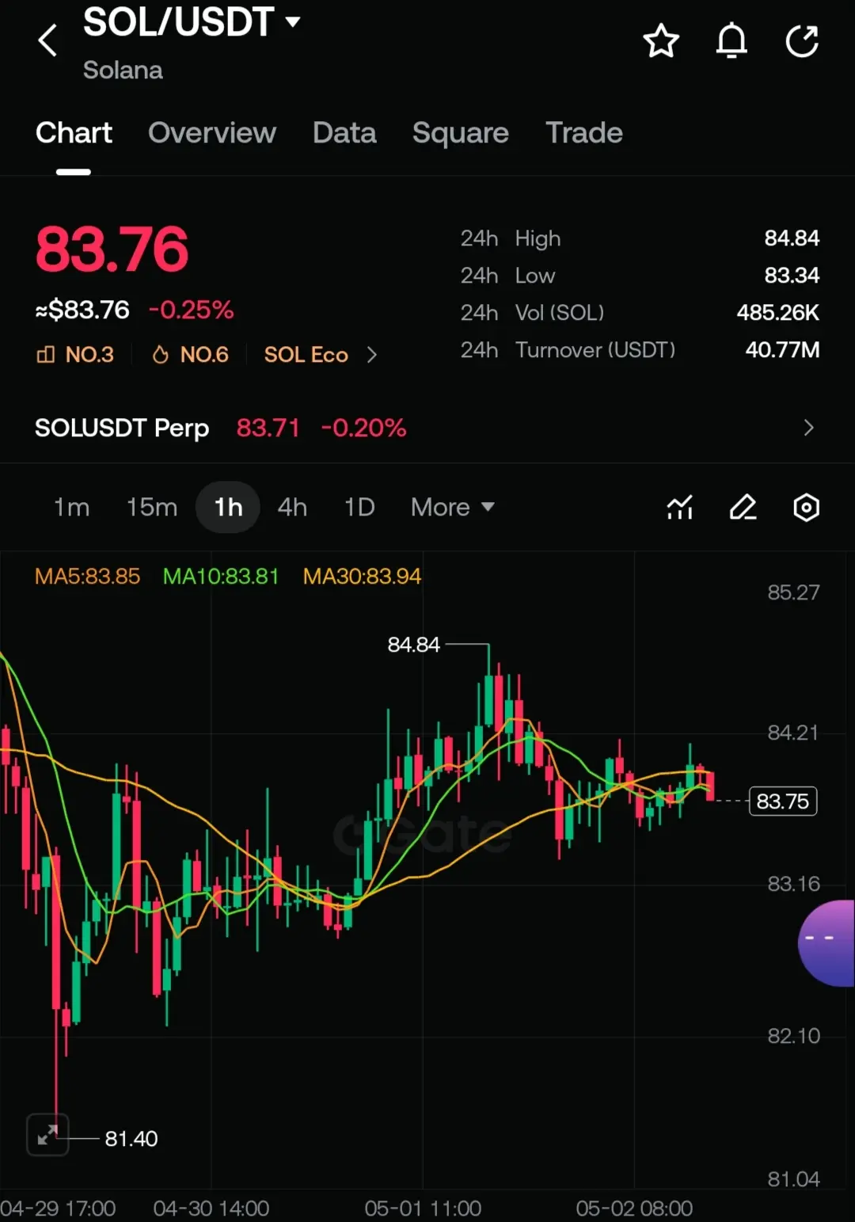Switch to the Overview tab
This screenshot has width=855, height=1222.
pyautogui.click(x=212, y=133)
